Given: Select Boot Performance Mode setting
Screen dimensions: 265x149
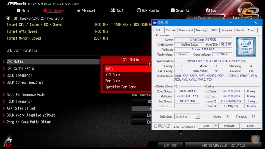Looking at the screenshot, I should 26,94.
